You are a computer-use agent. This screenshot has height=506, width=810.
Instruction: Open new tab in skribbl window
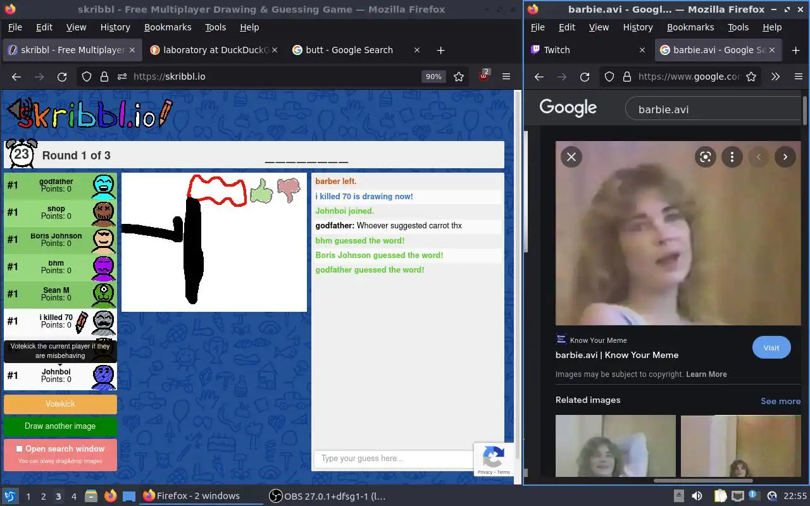point(441,50)
